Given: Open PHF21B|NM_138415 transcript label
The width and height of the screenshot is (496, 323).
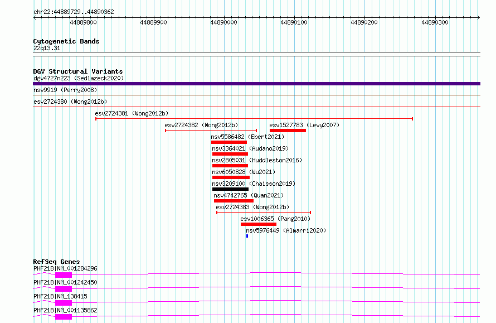Looking at the screenshot, I should pos(60,296).
